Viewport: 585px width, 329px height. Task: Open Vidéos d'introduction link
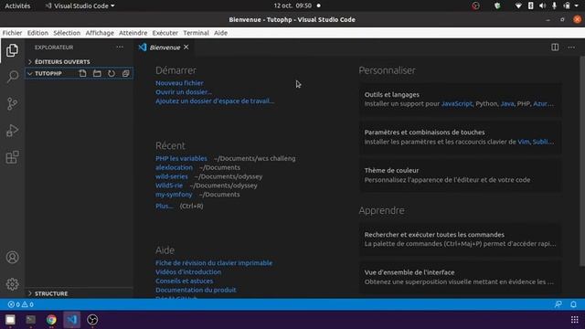pyautogui.click(x=188, y=271)
